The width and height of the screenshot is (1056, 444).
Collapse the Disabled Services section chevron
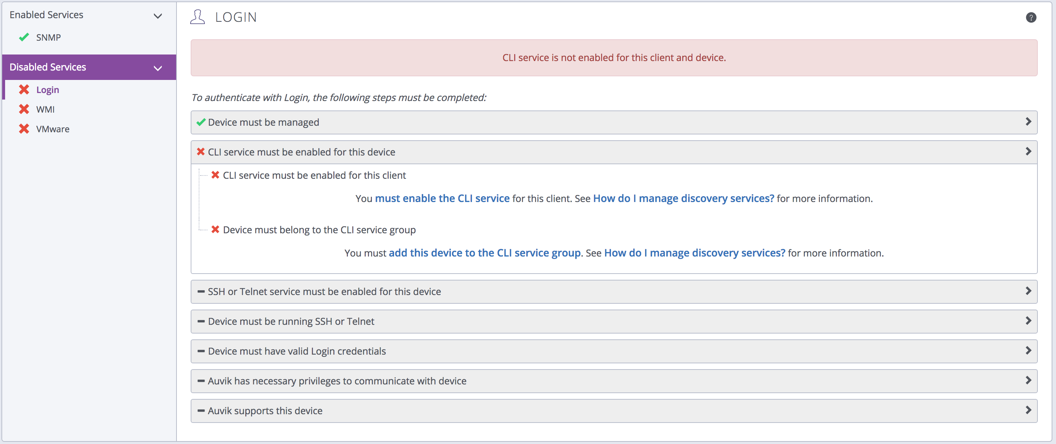coord(158,68)
